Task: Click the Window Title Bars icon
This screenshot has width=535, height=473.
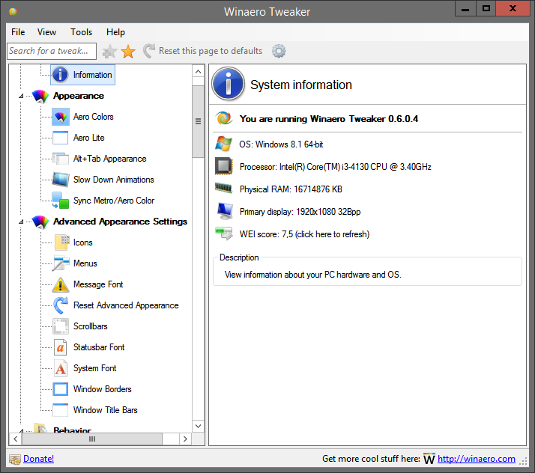Action: tap(61, 410)
